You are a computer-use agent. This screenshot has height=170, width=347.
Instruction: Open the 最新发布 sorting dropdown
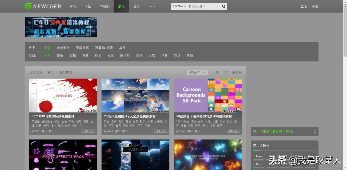pyautogui.click(x=197, y=72)
